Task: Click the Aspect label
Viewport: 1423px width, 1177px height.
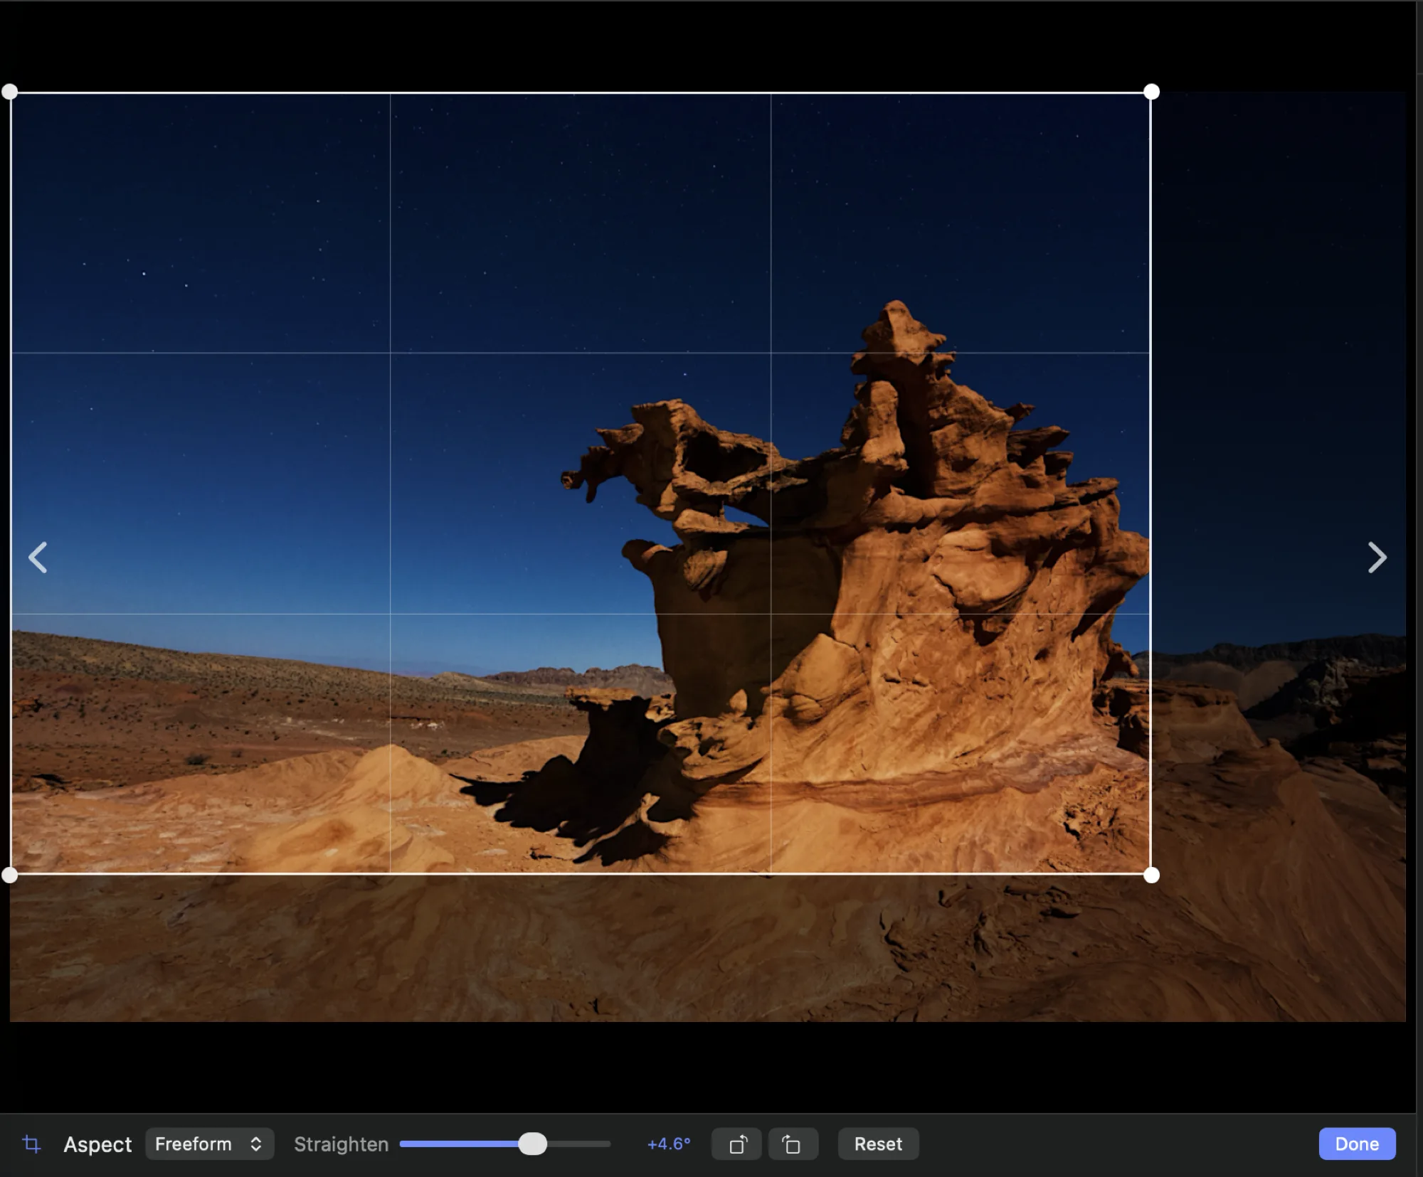Action: [x=97, y=1144]
